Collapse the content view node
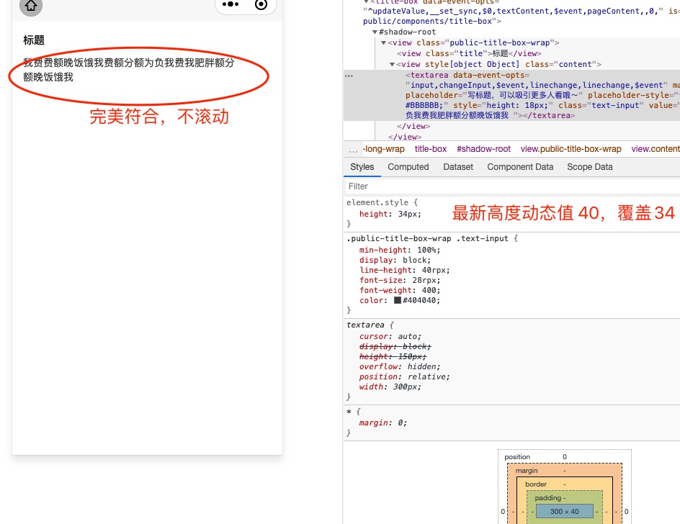Screen dimensions: 680x524 (x=392, y=64)
